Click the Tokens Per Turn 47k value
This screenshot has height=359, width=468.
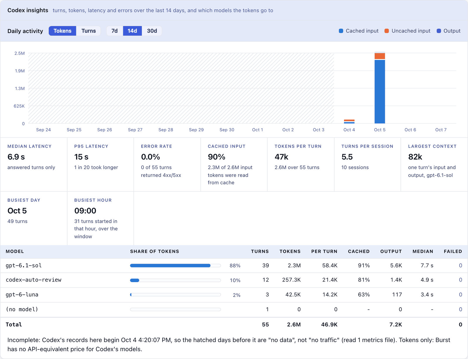tap(281, 157)
